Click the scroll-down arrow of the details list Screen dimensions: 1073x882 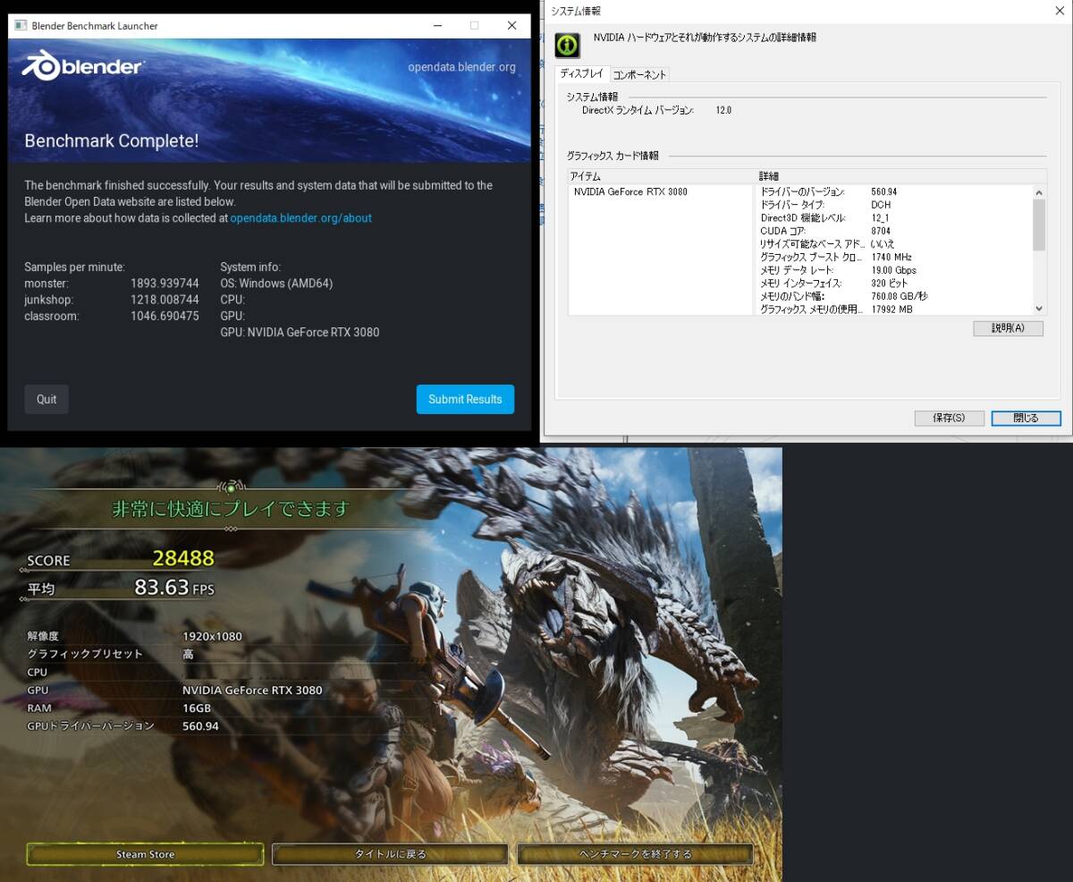1039,309
